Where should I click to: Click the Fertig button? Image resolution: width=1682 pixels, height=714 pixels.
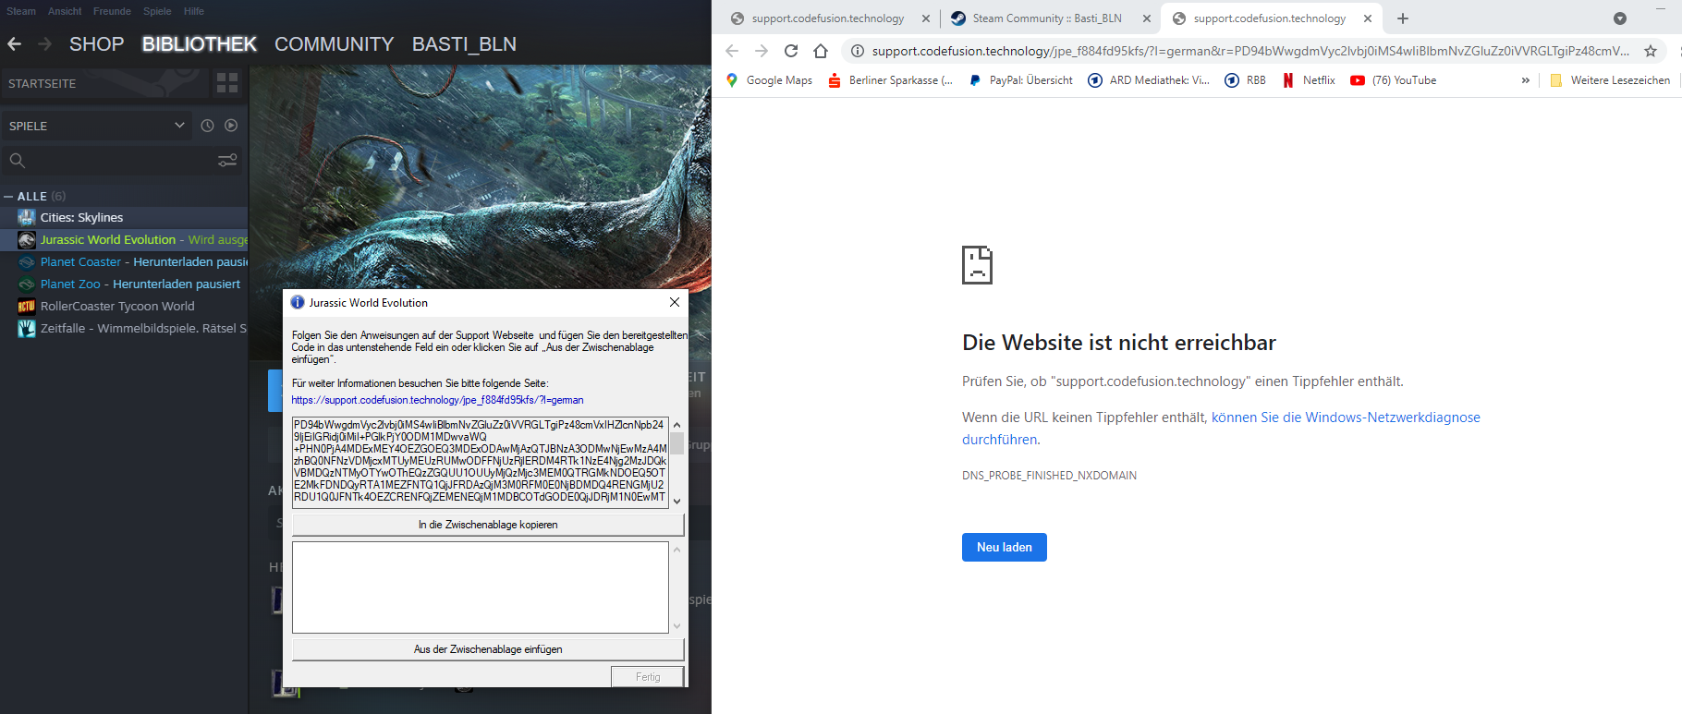pyautogui.click(x=648, y=677)
